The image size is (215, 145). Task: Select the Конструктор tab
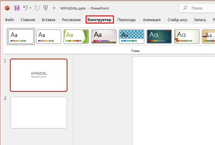coord(100,20)
